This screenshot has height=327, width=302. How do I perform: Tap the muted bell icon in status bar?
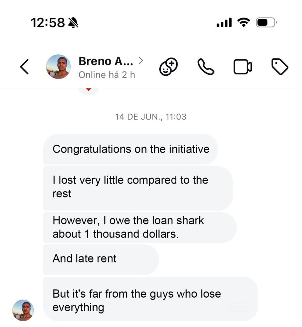[x=73, y=22]
